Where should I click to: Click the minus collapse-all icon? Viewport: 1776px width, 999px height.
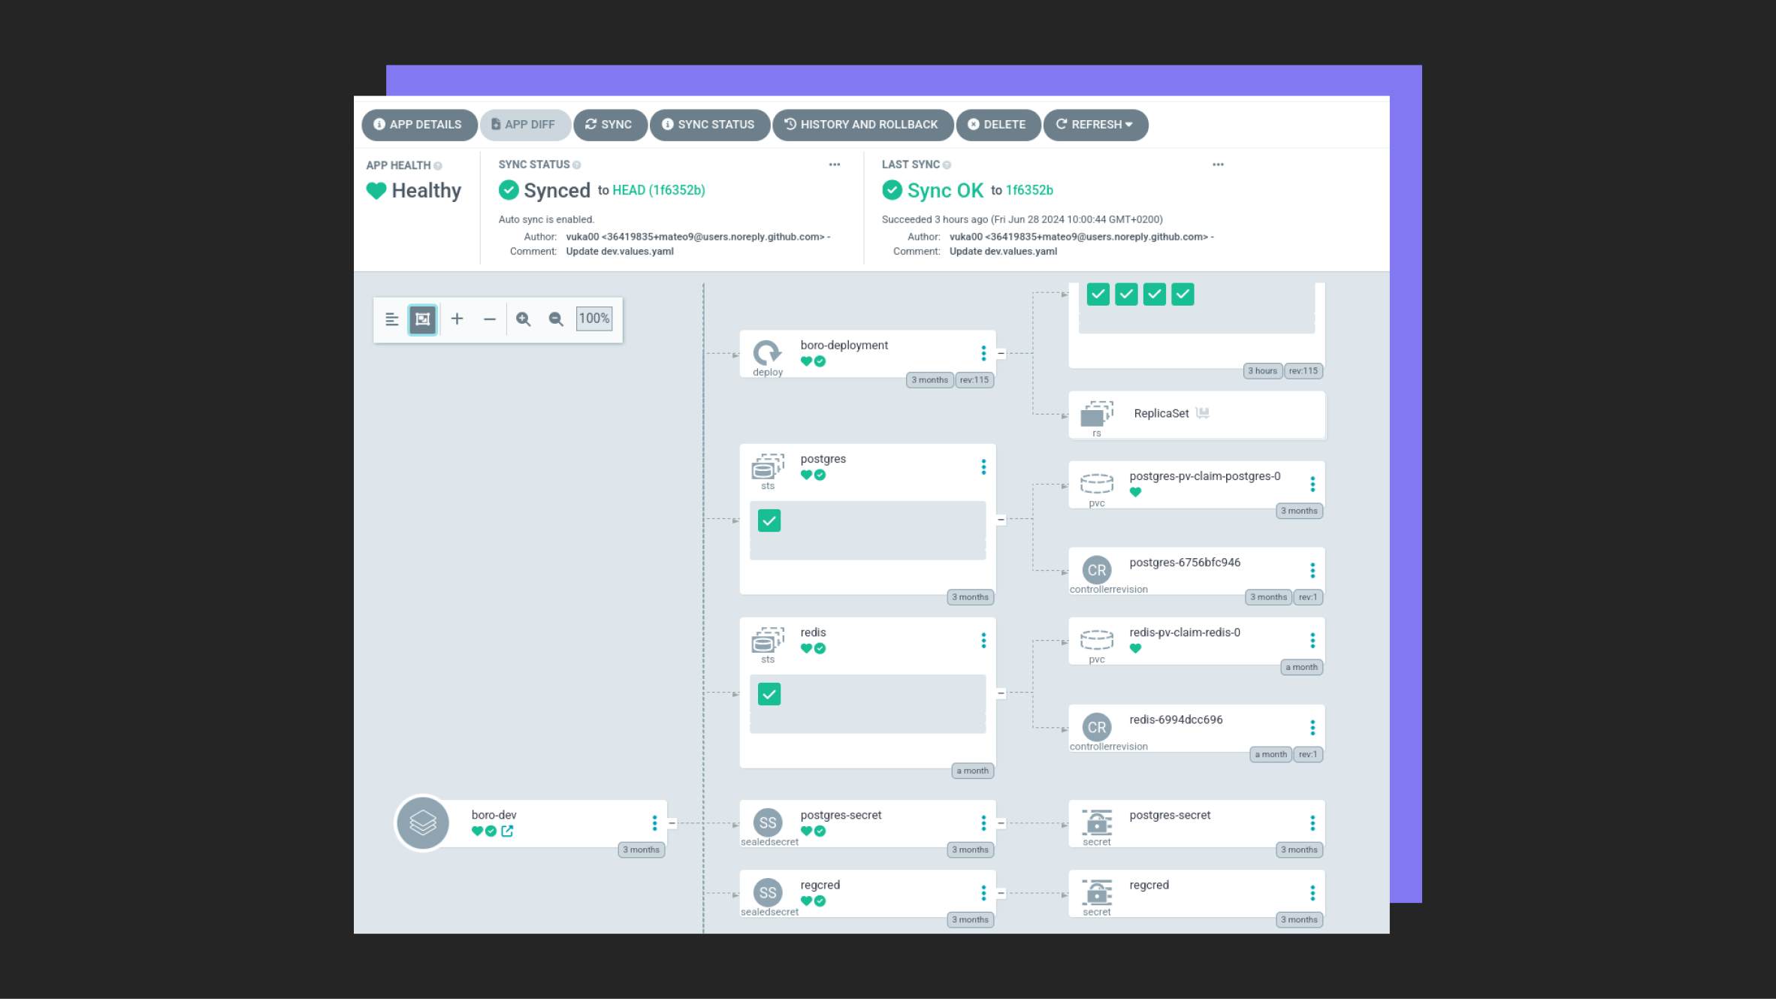490,319
